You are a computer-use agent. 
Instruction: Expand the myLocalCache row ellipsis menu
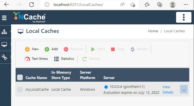(x=184, y=89)
